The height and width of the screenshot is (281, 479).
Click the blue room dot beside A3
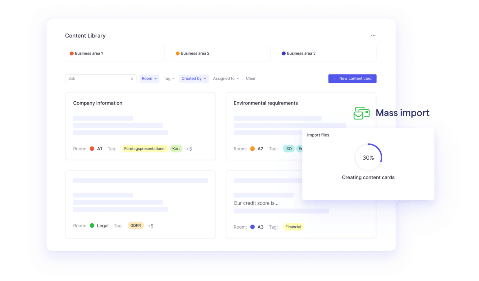253,227
